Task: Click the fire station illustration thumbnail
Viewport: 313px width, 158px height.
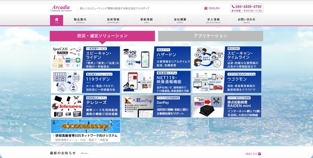Action: [x=67, y=82]
